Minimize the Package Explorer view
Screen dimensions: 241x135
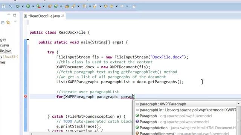click(9, 14)
